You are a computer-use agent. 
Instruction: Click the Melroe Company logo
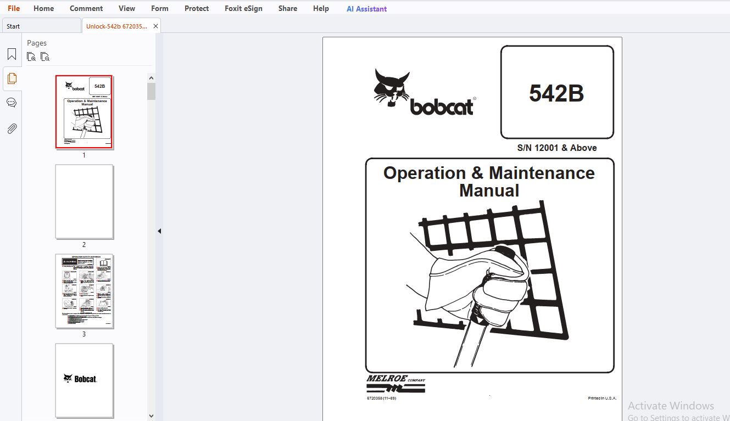(x=396, y=384)
